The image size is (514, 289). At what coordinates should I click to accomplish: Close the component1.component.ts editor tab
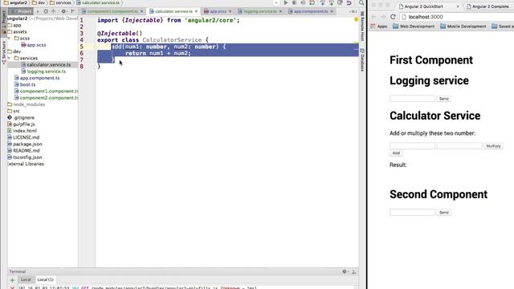[x=141, y=11]
